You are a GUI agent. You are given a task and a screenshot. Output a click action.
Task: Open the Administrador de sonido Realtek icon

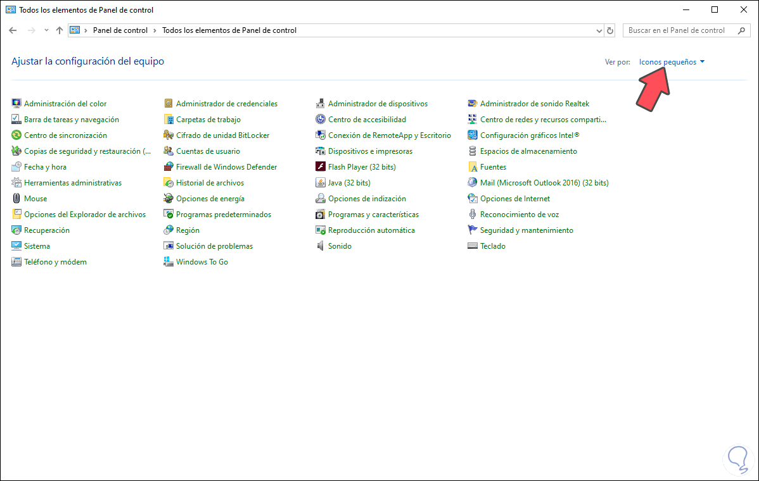click(x=473, y=103)
